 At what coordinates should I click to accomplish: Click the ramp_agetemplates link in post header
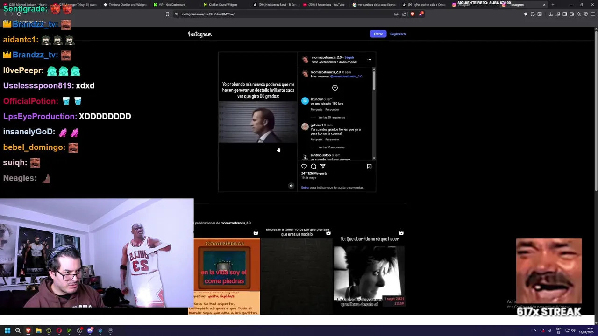point(324,62)
